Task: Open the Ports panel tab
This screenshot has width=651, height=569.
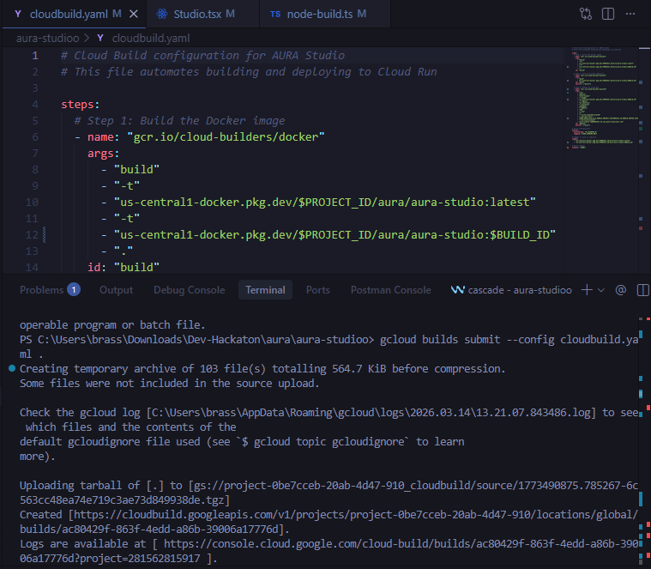Action: (x=317, y=290)
